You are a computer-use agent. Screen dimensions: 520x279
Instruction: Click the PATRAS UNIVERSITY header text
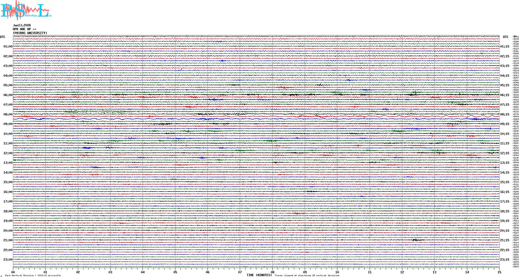pyautogui.click(x=30, y=33)
